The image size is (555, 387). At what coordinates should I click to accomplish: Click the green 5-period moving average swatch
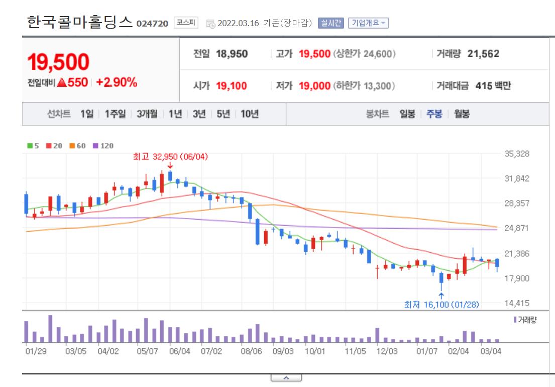(30, 145)
